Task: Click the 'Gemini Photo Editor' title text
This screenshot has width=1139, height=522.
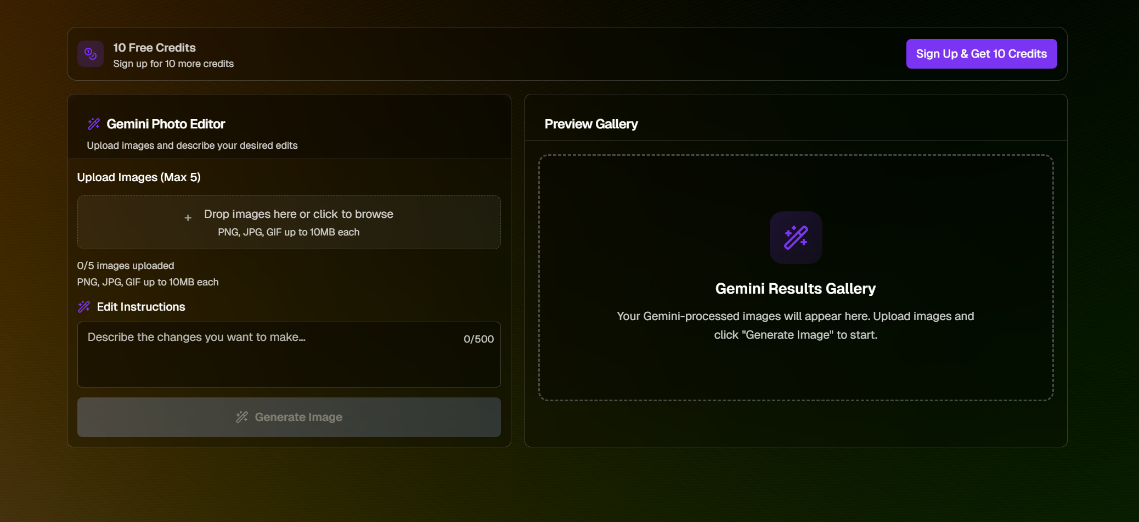Action: [166, 124]
